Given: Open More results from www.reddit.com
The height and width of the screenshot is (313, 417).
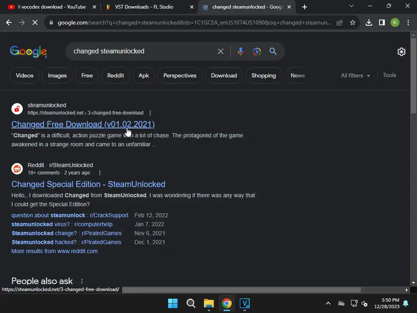Looking at the screenshot, I should coord(55,251).
